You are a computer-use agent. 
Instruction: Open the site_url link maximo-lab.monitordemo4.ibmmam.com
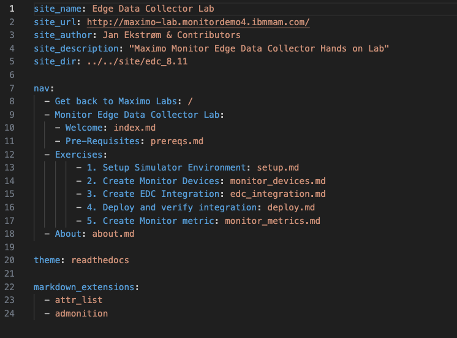(x=198, y=22)
